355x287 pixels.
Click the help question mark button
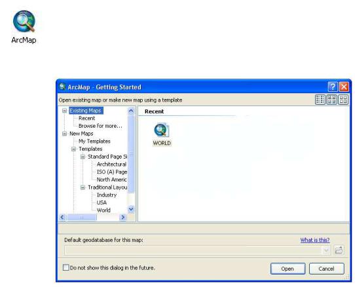click(x=333, y=86)
